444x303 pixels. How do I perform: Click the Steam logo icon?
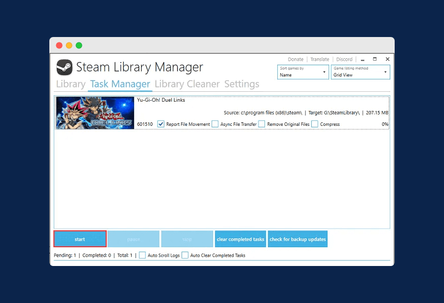point(65,67)
